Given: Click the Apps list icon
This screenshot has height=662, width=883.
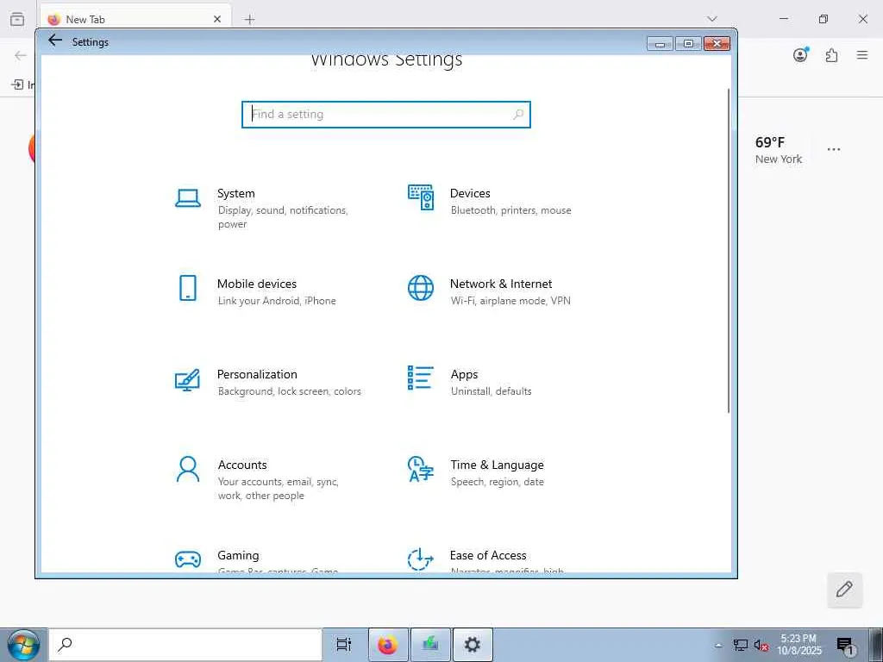Looking at the screenshot, I should (421, 378).
